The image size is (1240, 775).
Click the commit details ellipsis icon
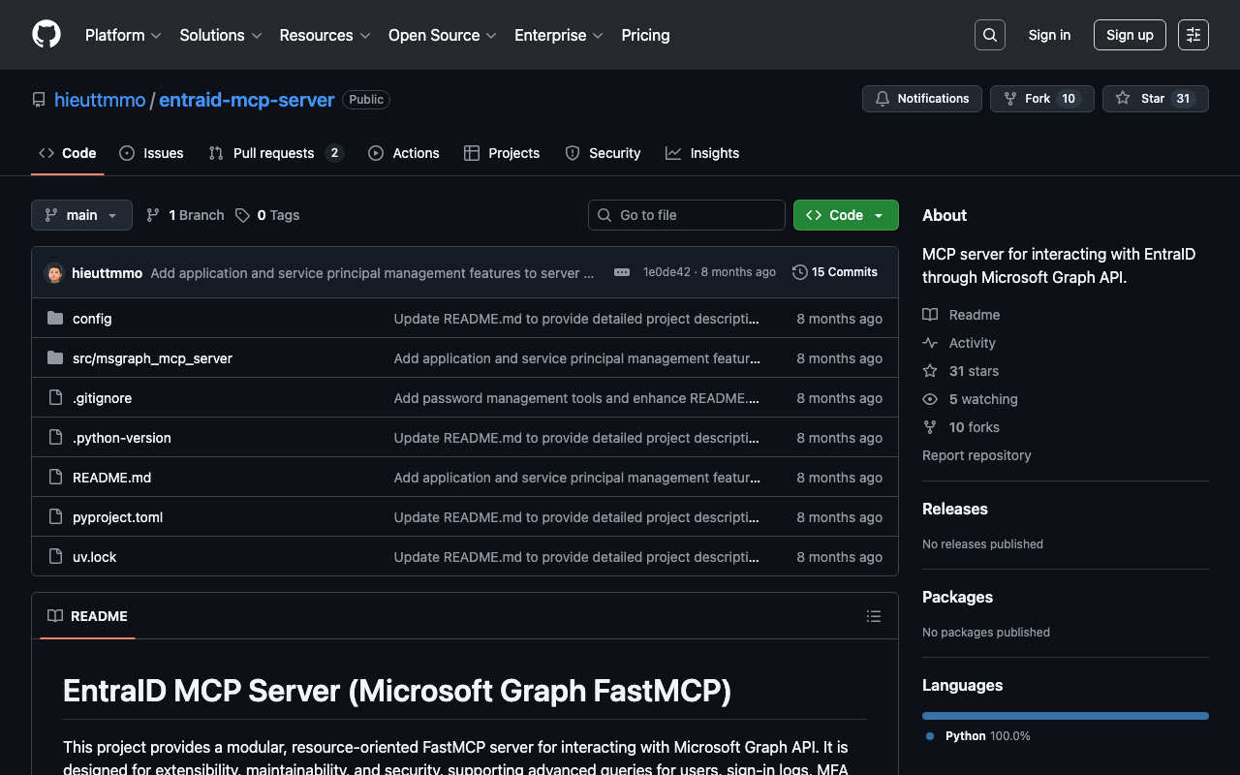tap(622, 272)
